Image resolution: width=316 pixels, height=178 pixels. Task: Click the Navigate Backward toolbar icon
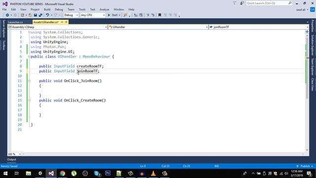click(7, 15)
